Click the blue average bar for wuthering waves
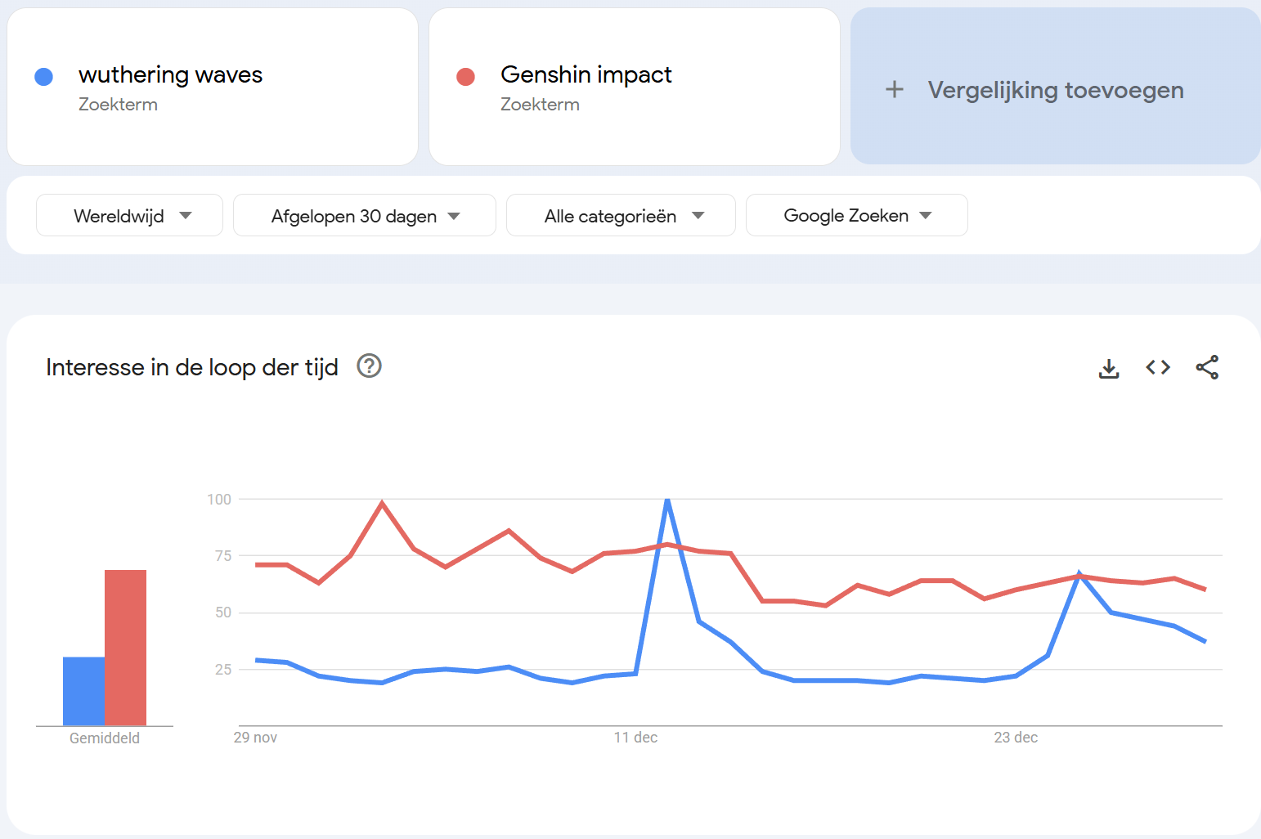 [83, 691]
